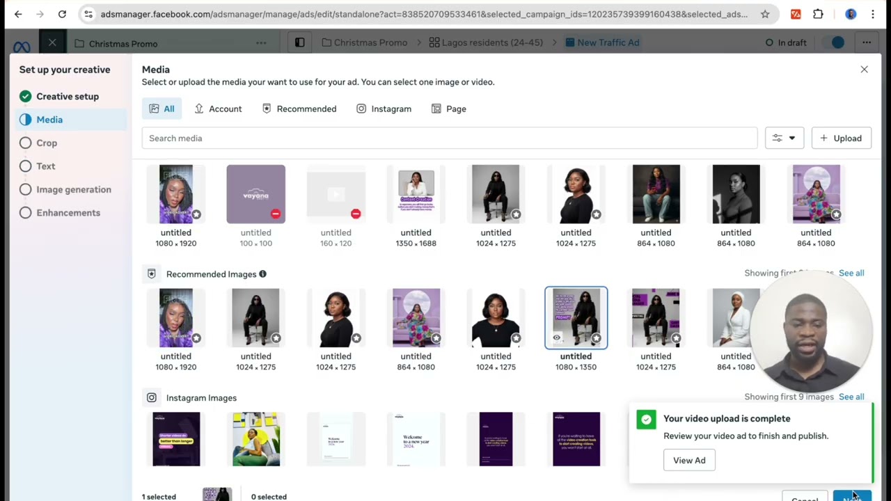Switch to the Account media tab

(x=218, y=109)
